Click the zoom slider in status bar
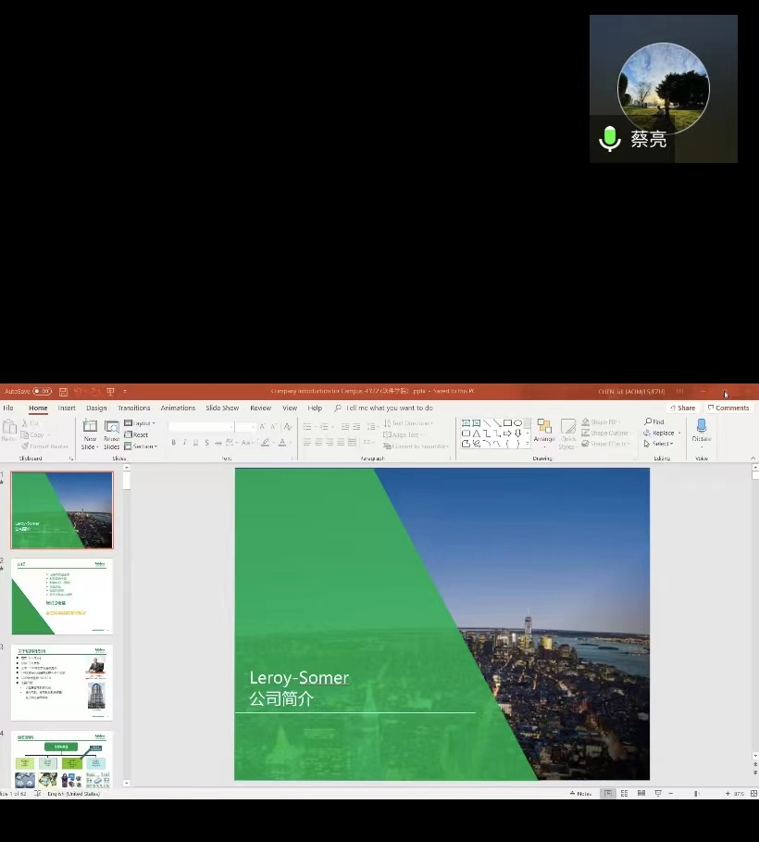Viewport: 759px width, 842px height. click(x=696, y=794)
